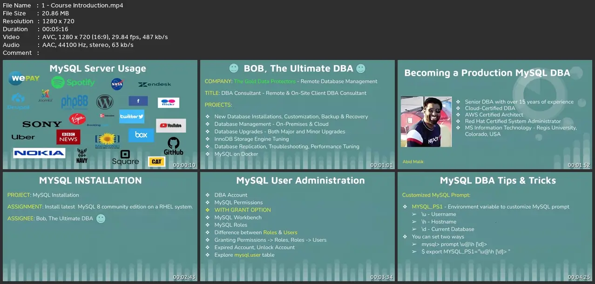Click the ASSIGNMENT line about RHEL install
The image size is (595, 284).
(x=100, y=207)
